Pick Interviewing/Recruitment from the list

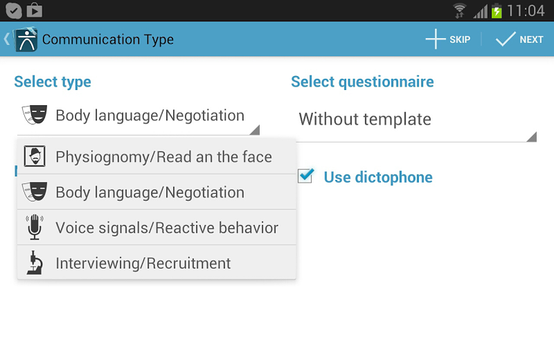(x=143, y=264)
